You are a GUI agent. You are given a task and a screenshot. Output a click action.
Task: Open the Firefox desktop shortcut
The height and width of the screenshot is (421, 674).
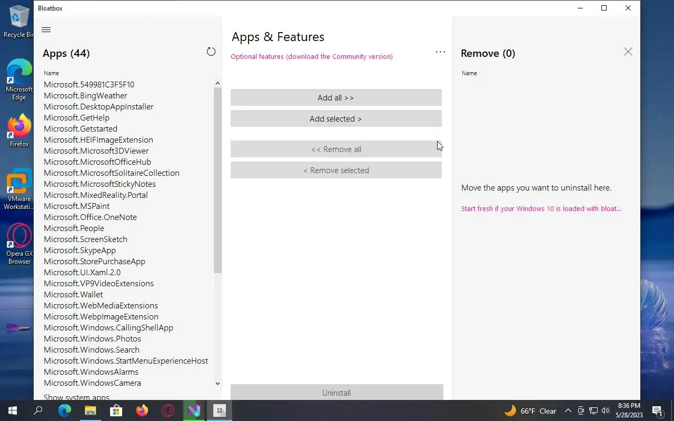click(19, 131)
